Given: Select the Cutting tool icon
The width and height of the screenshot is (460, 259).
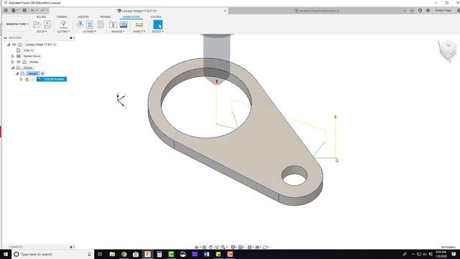Looking at the screenshot, I should click(x=63, y=24).
